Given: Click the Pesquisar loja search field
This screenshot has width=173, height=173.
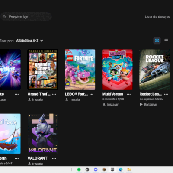Looking at the screenshot, I should [x=26, y=16].
